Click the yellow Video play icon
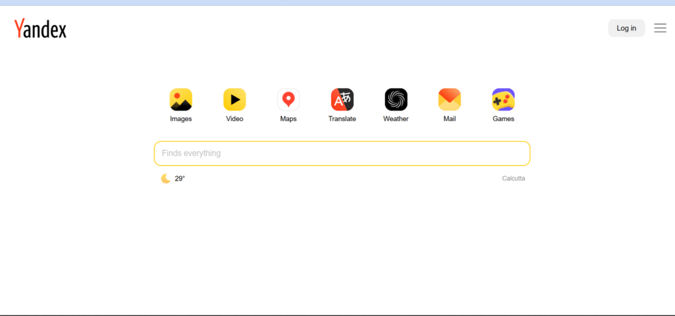 tap(235, 99)
